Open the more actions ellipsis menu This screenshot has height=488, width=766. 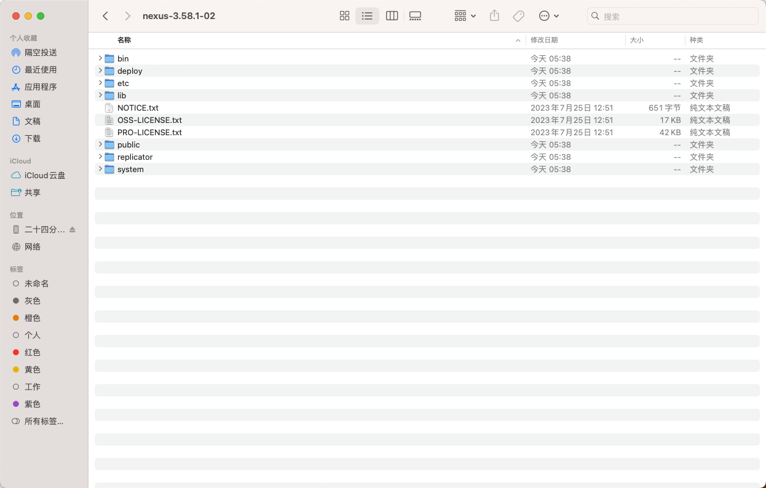pyautogui.click(x=548, y=16)
